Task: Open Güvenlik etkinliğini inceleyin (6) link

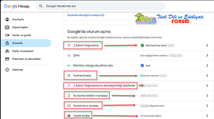Action: (86, 15)
